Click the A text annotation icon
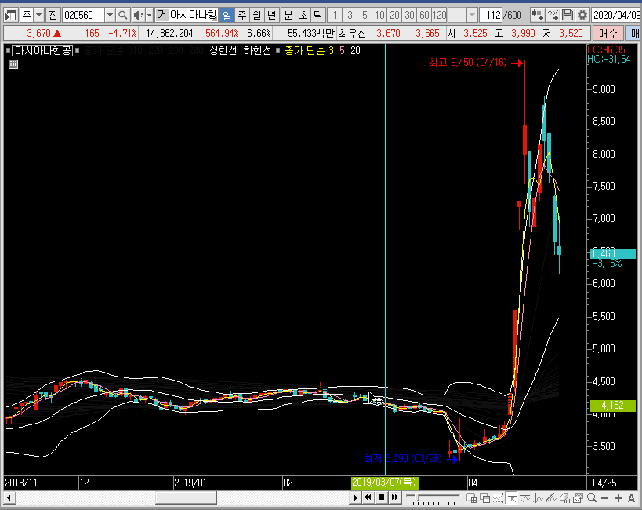Viewport: 642px width, 510px height. tap(631, 498)
